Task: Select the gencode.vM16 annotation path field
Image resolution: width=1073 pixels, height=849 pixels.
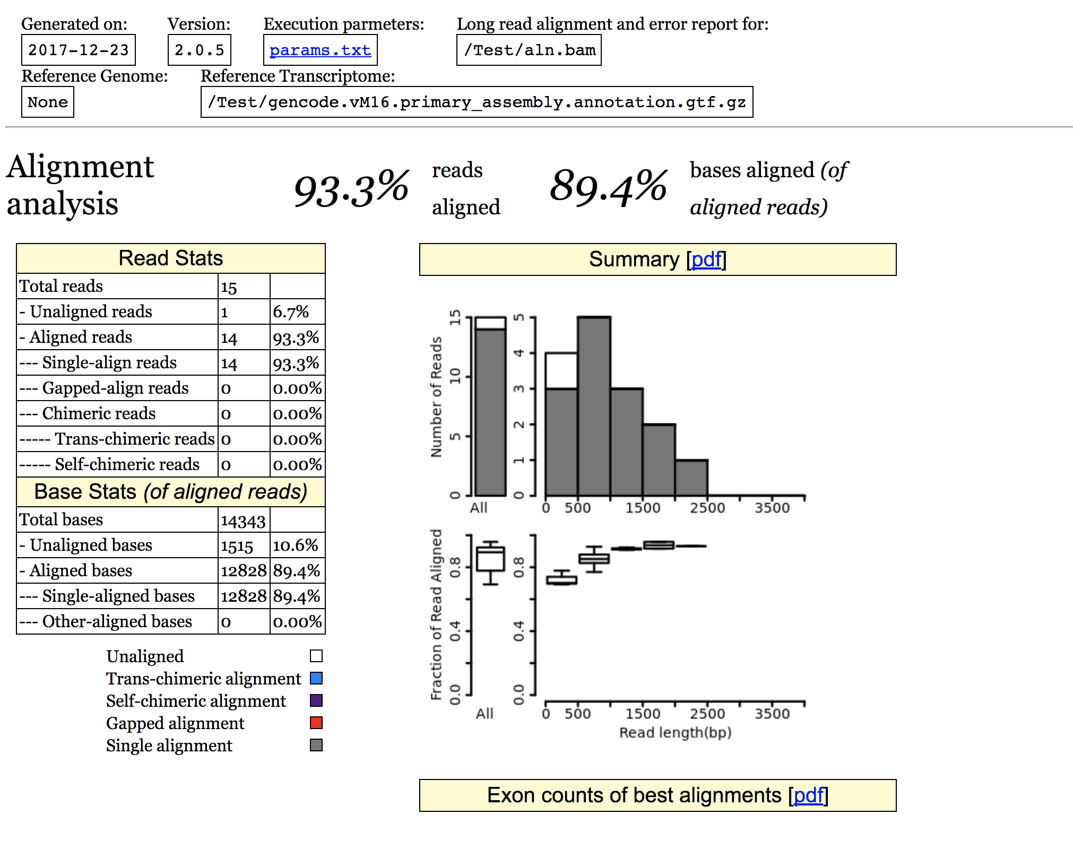Action: tap(477, 102)
